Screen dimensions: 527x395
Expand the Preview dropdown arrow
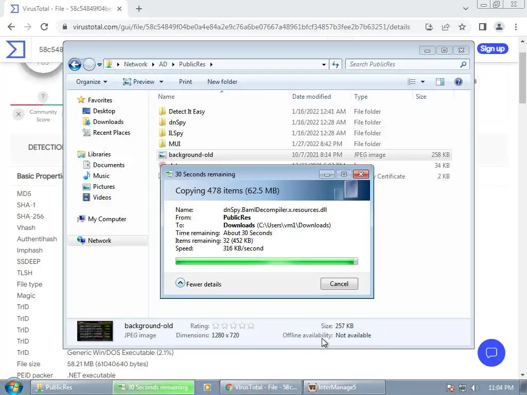pos(161,82)
